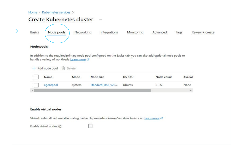237x147 pixels.
Task: Open the agentpool node pool link
Action: 51,85
